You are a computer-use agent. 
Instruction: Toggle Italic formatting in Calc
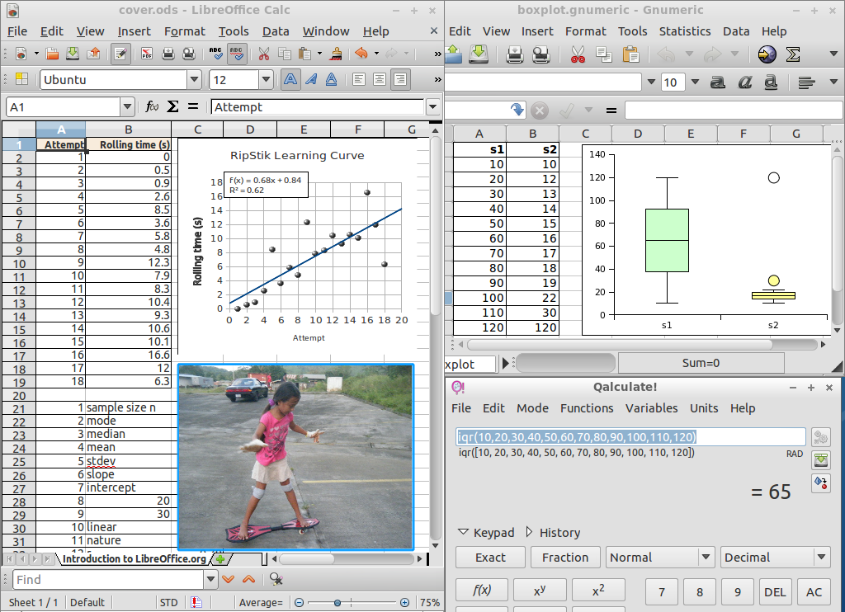coord(311,80)
